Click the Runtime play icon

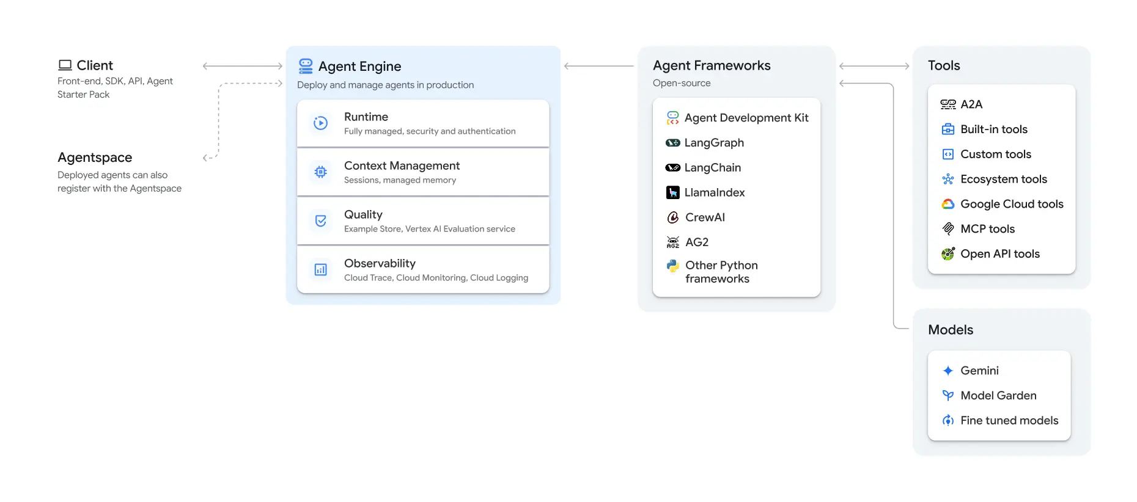[x=320, y=123]
